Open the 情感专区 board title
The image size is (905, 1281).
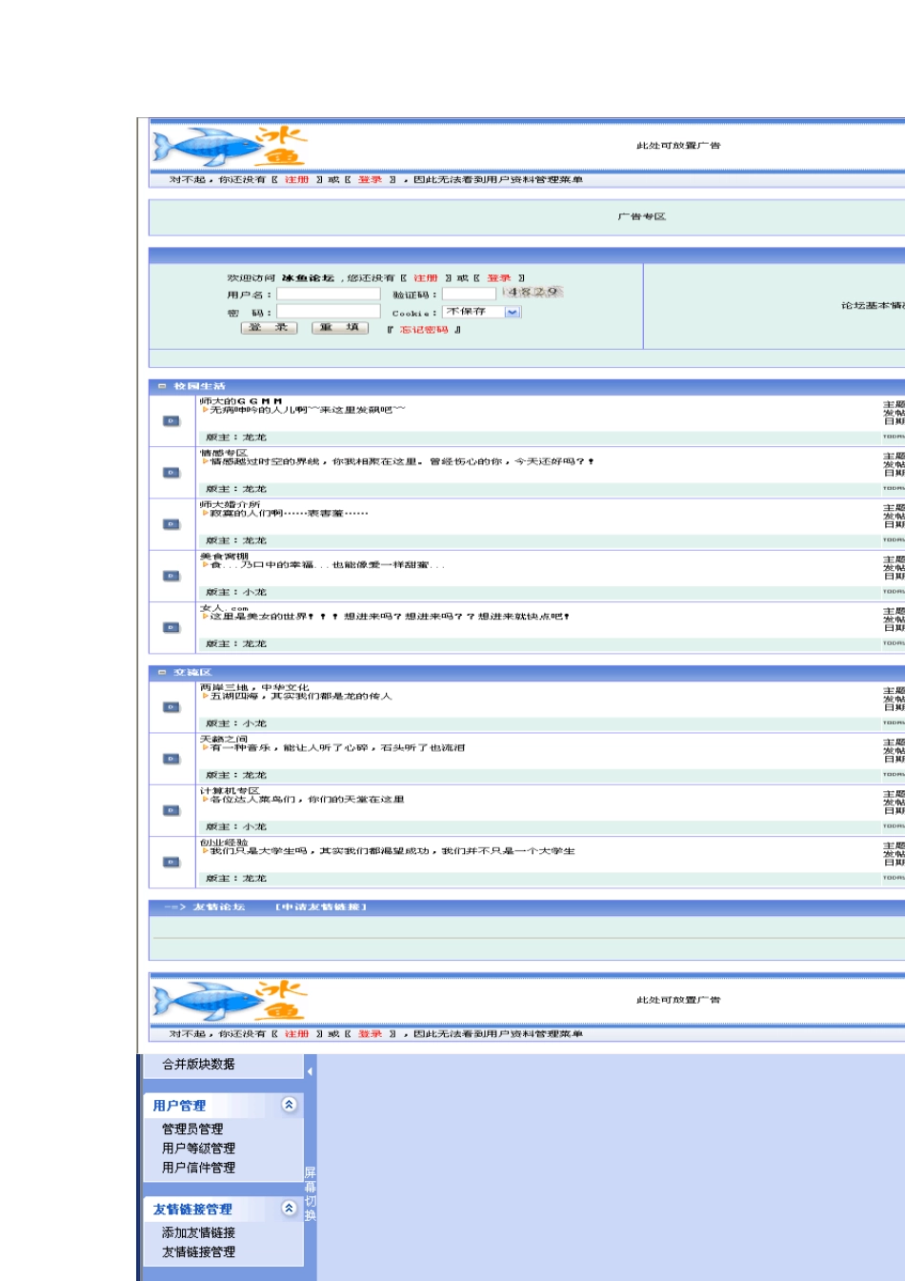click(224, 453)
